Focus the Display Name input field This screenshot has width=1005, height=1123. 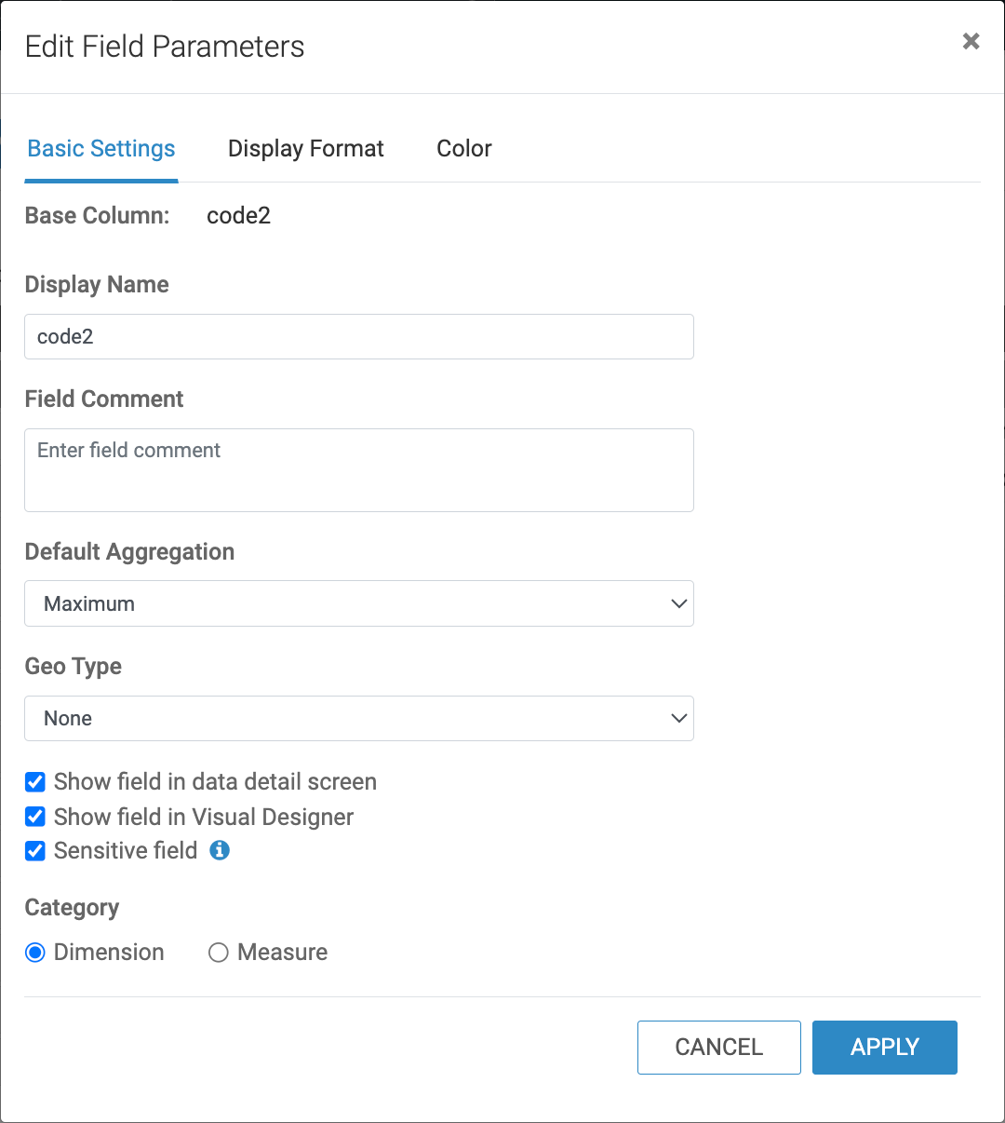pyautogui.click(x=359, y=336)
